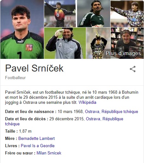
Task: Click the Pavel Srníček title heading
Action: tap(34, 68)
